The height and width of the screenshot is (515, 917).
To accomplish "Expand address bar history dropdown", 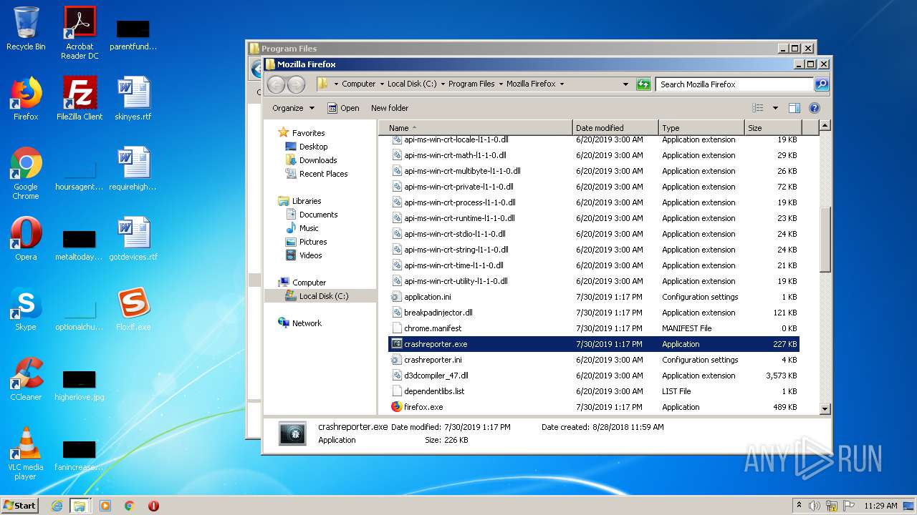I will (x=626, y=84).
